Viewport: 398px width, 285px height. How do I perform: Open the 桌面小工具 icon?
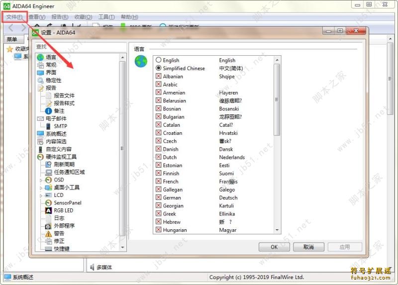(48, 188)
